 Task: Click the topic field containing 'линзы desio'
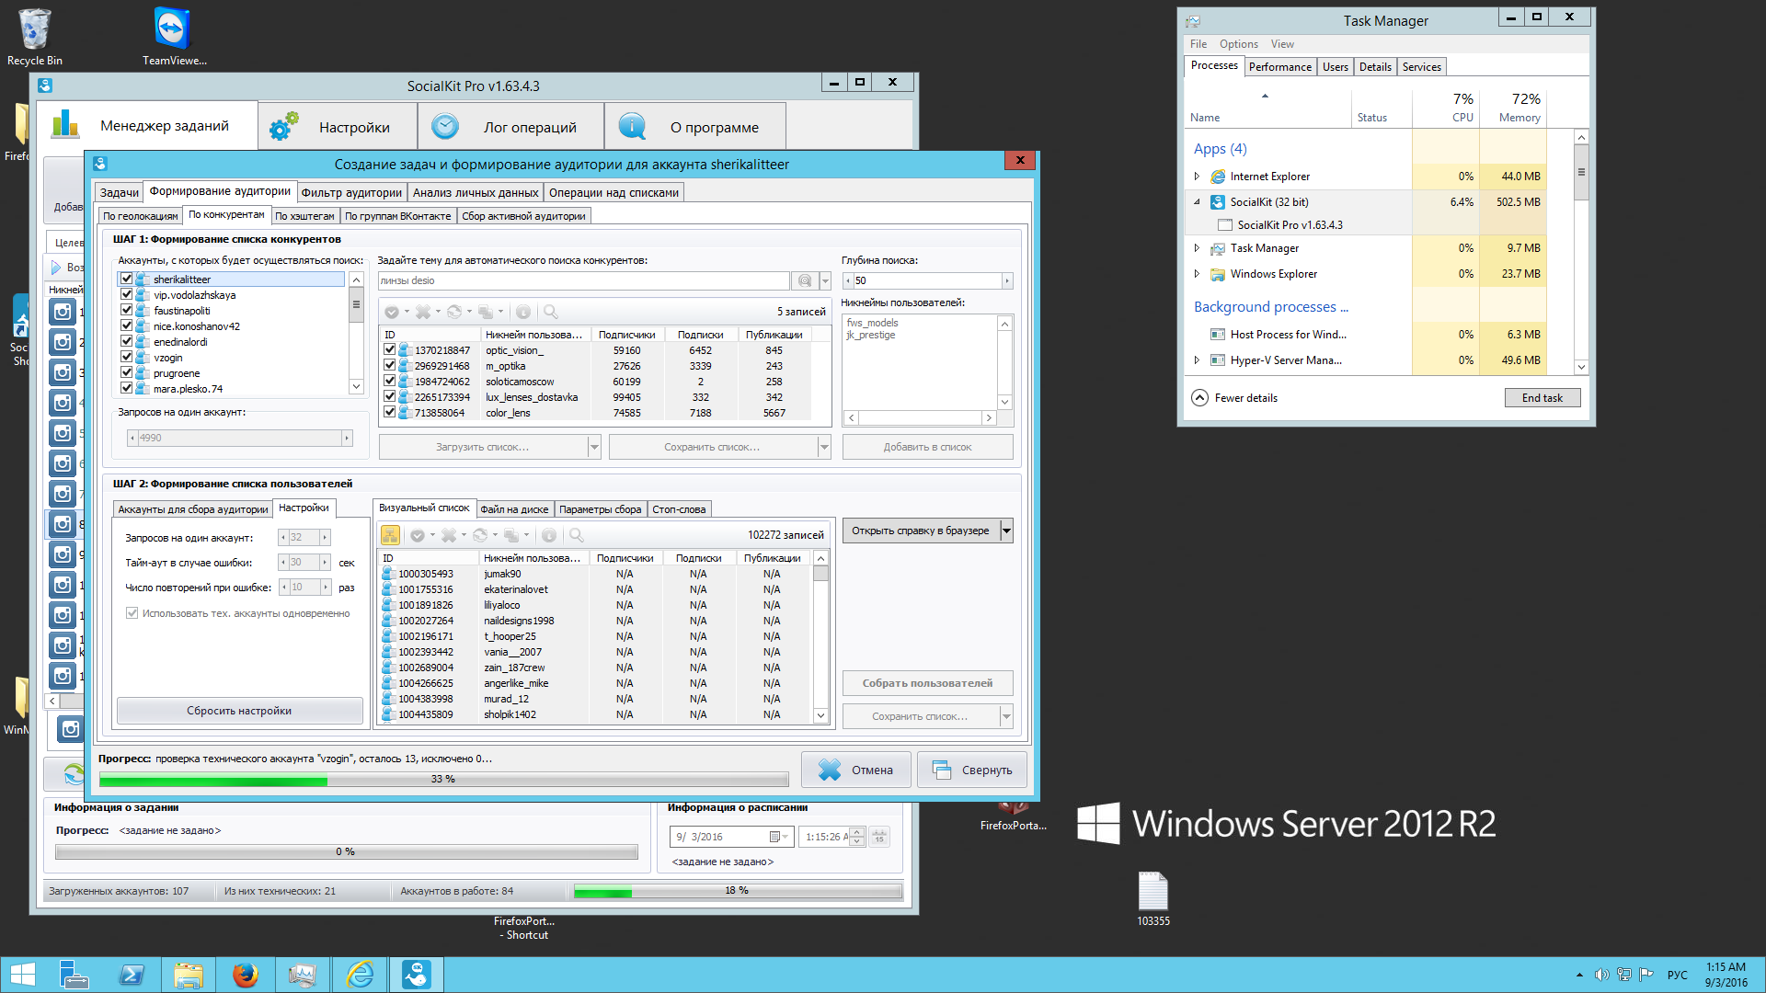584,280
